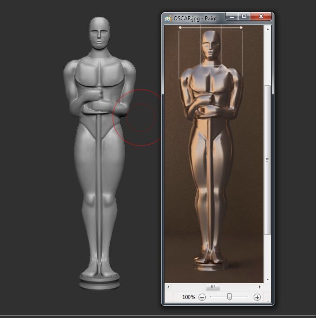Click the golden Oscar reference image in Paint
Image resolution: width=316 pixels, height=318 pixels.
pos(214,154)
